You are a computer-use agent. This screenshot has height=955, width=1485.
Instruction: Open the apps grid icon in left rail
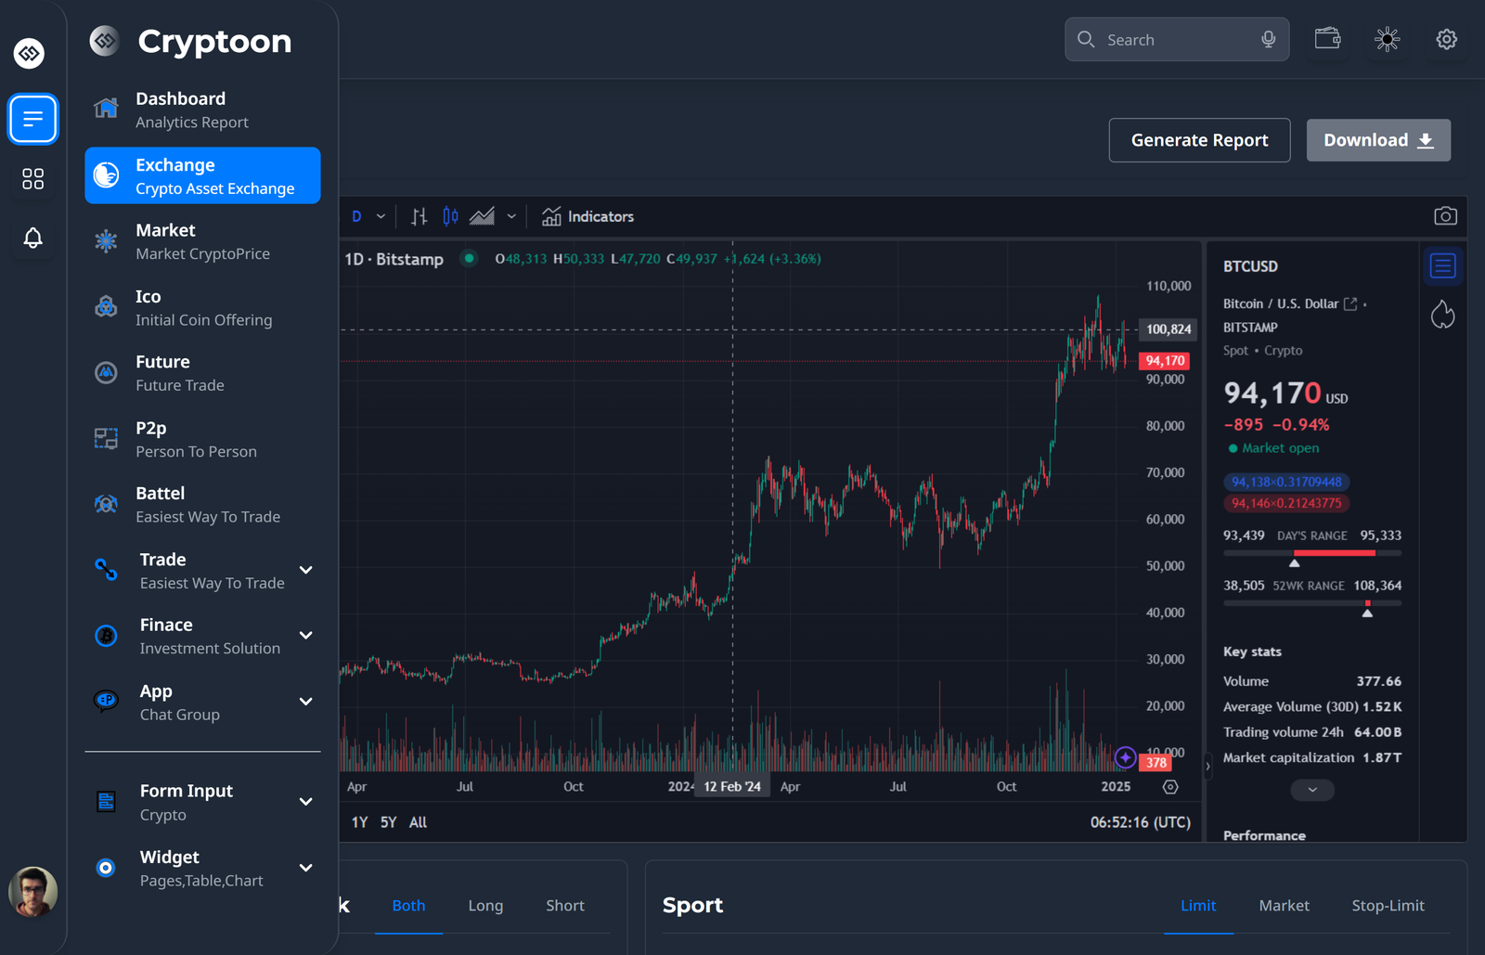click(32, 179)
